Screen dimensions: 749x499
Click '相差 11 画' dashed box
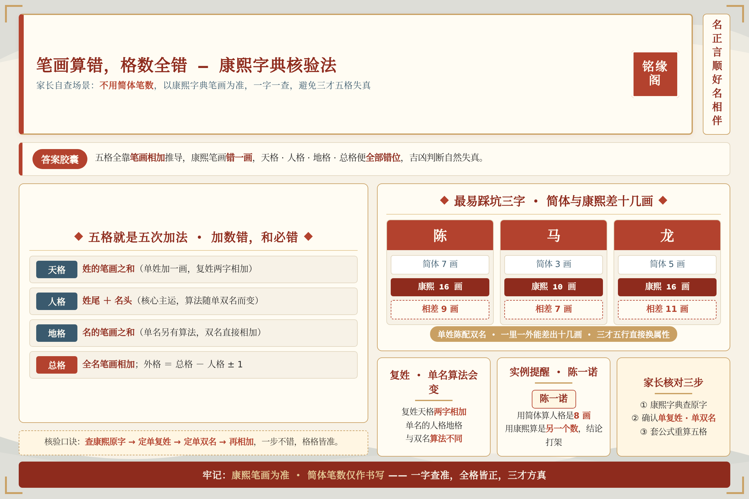point(667,309)
